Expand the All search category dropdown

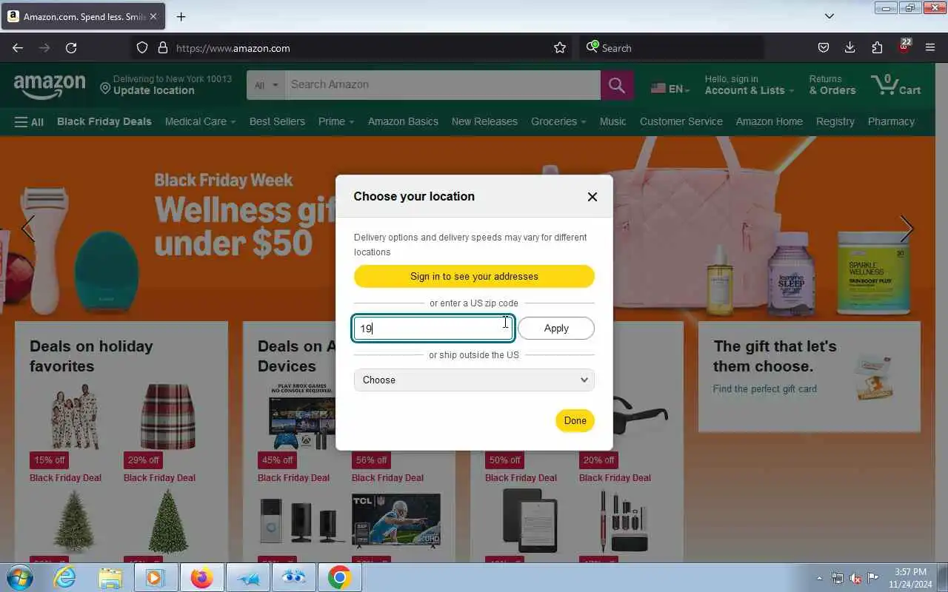266,85
